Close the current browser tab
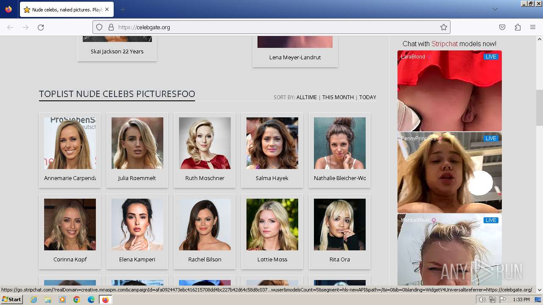Viewport: 543px width, 305px height. (x=106, y=9)
